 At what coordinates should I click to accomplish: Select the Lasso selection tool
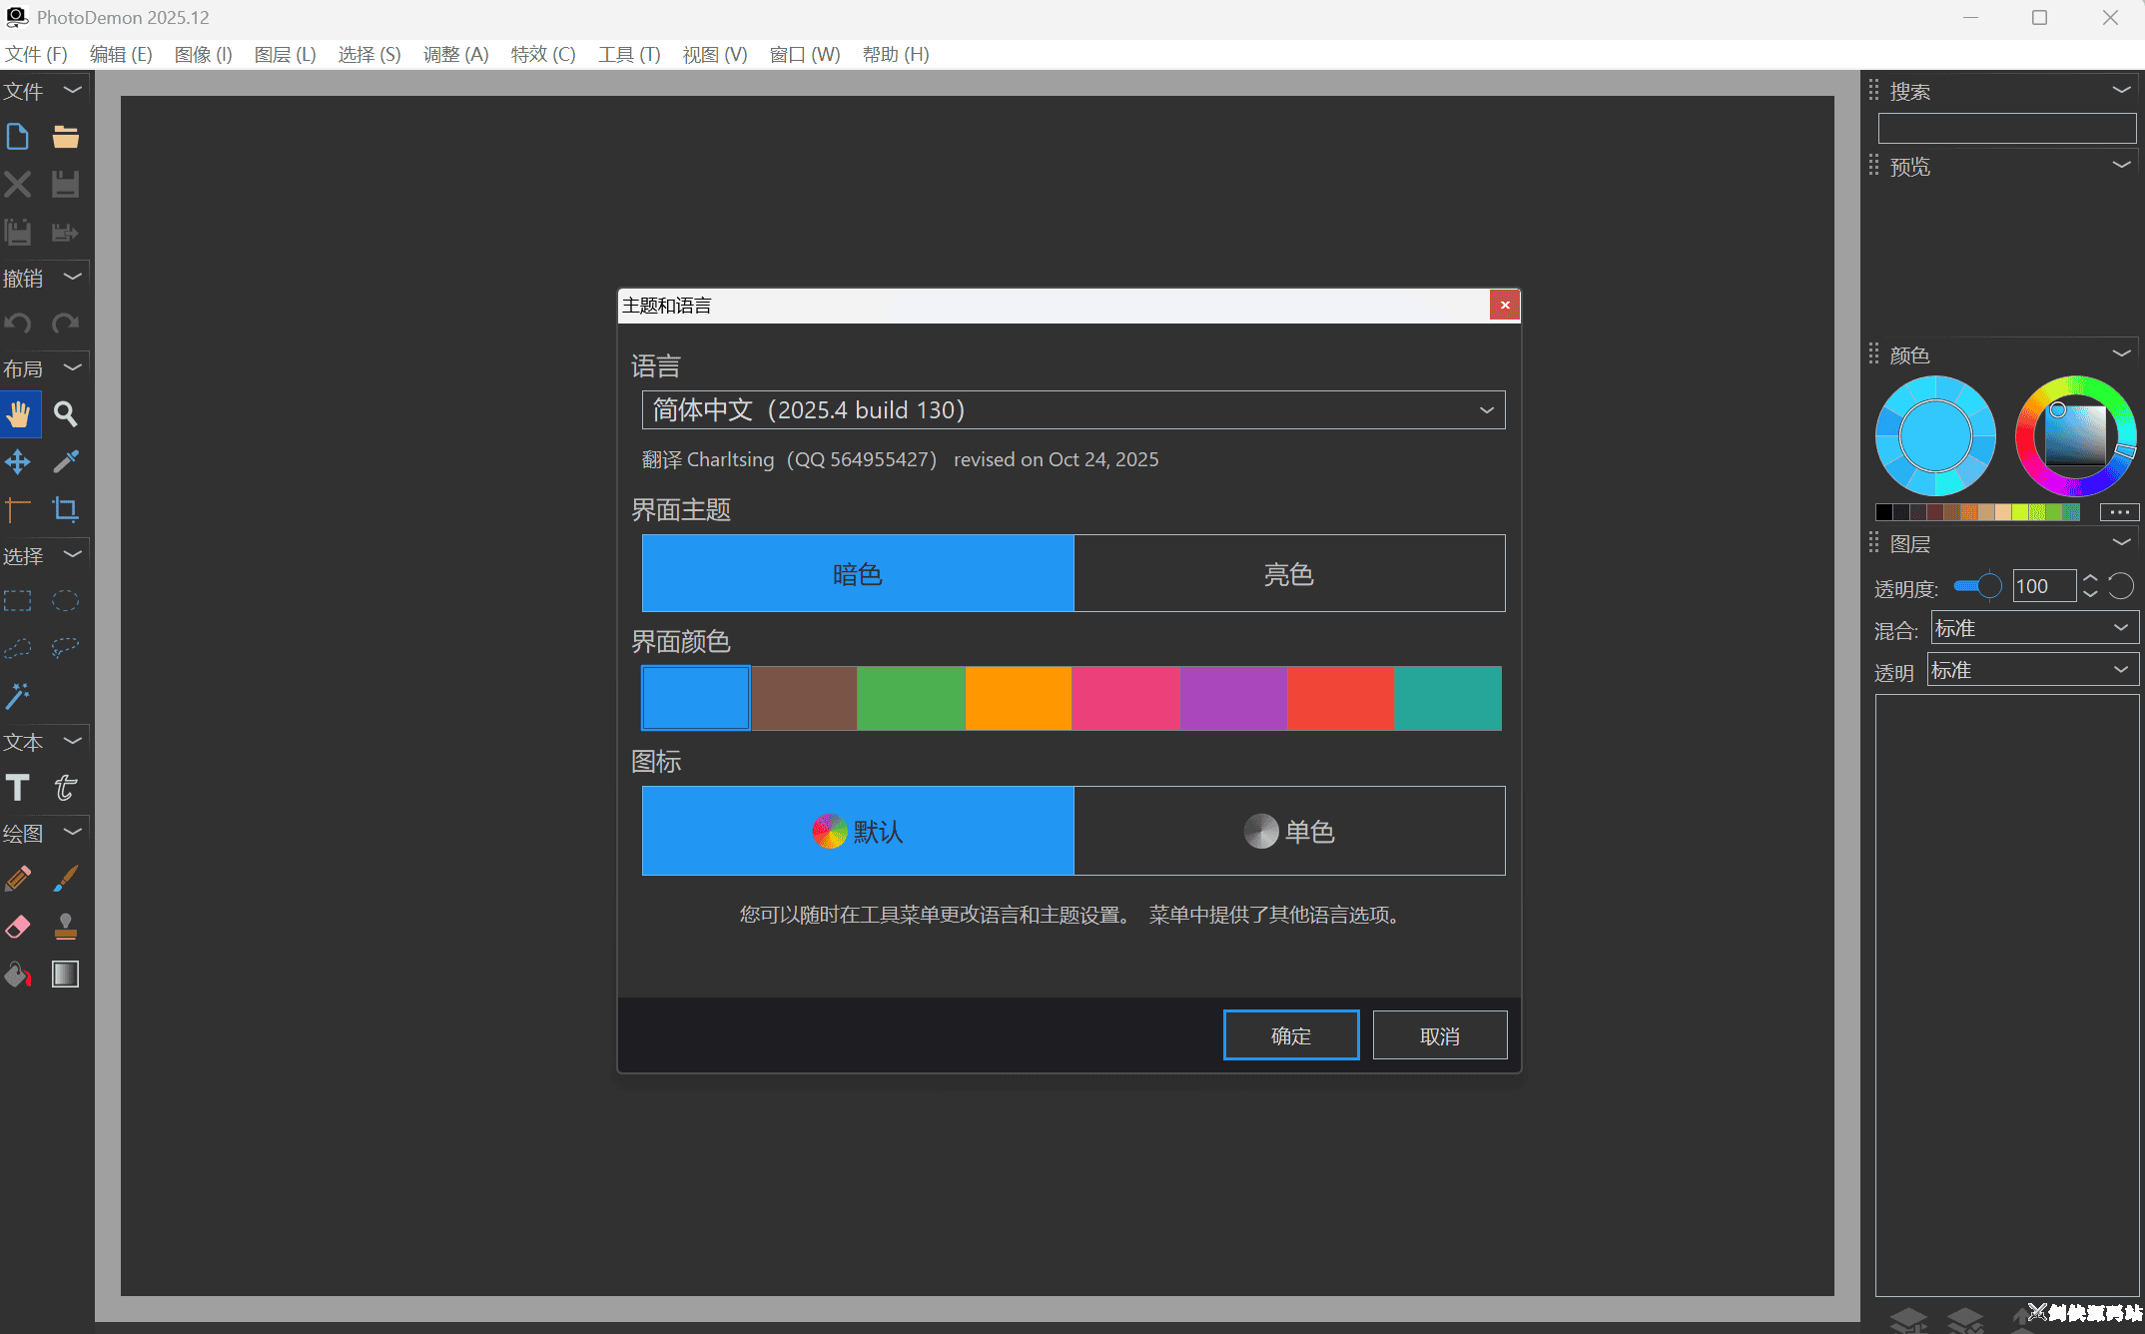(66, 648)
